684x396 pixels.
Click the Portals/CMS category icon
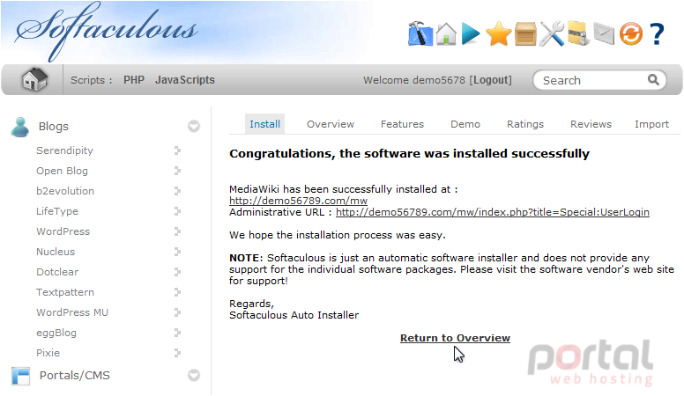20,376
